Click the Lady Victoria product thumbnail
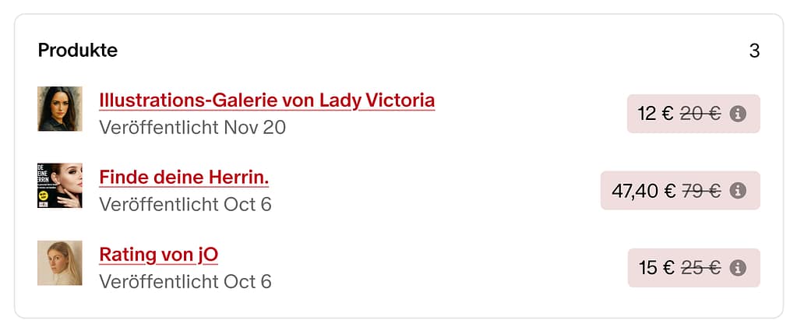Screen dimensions: 797x331 [x=60, y=109]
